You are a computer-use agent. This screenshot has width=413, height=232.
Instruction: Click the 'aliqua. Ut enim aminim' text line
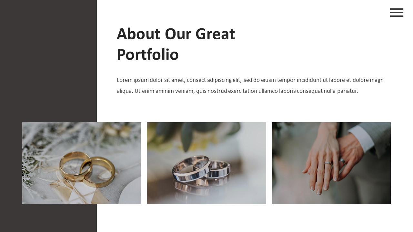[237, 91]
